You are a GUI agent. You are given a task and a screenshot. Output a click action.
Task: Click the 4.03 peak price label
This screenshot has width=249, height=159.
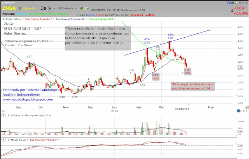pos(170,38)
